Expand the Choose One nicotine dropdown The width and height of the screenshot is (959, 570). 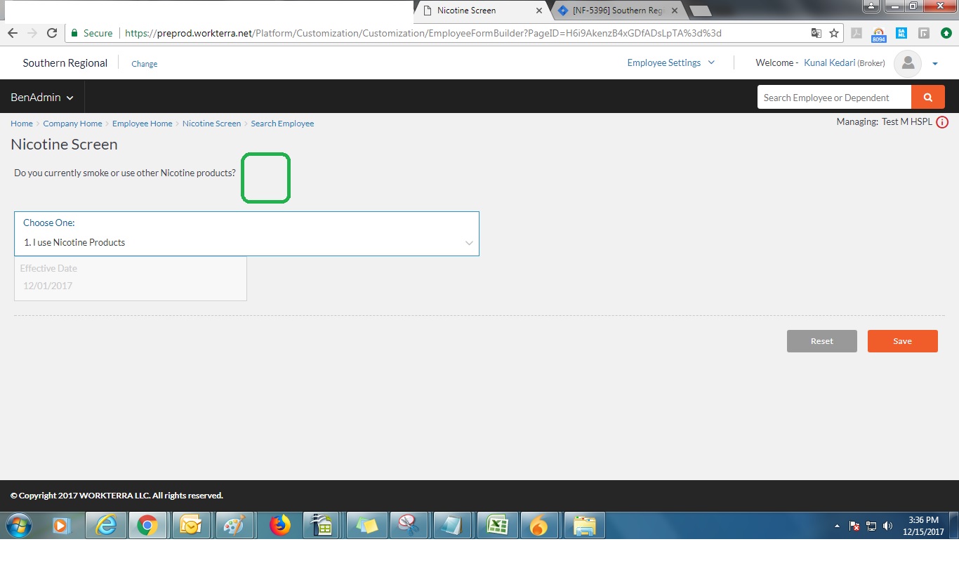[x=246, y=234]
